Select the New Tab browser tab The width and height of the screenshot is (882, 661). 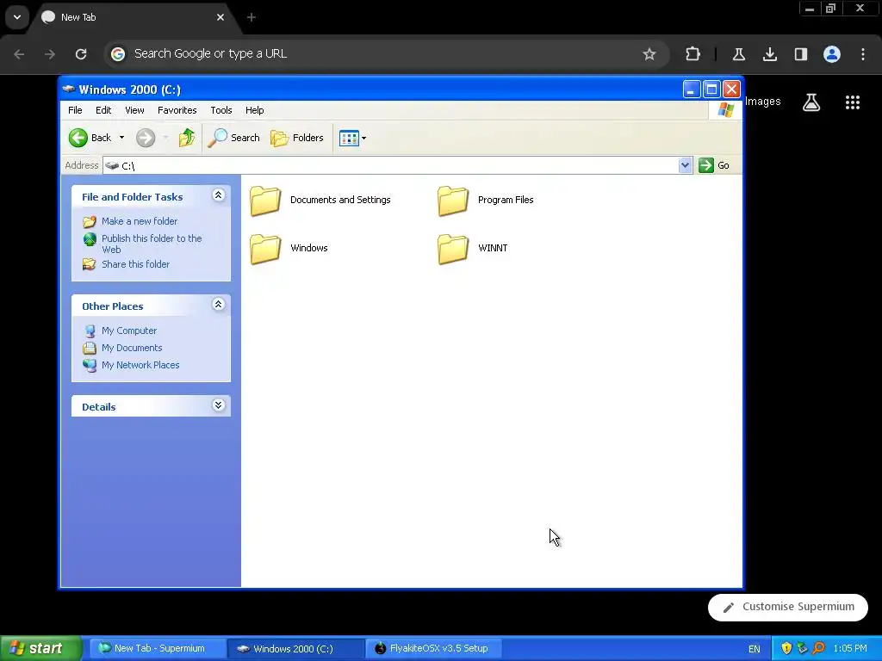click(x=132, y=17)
